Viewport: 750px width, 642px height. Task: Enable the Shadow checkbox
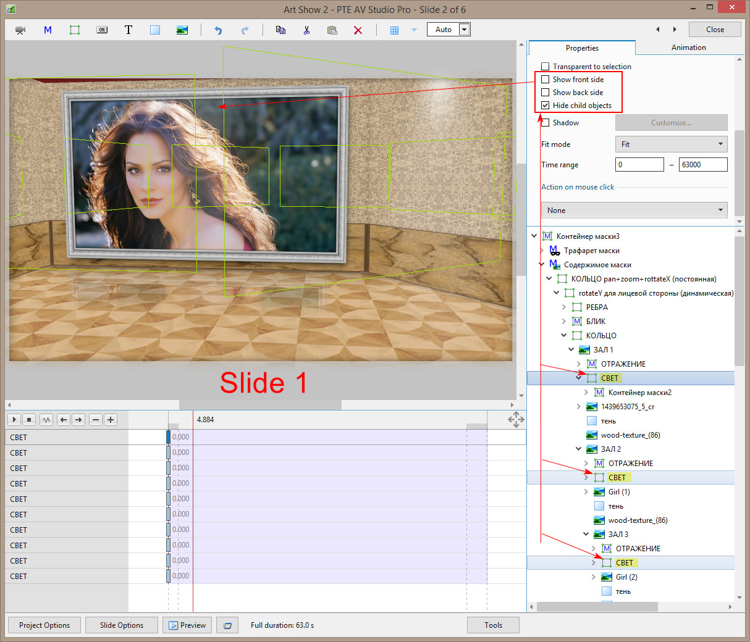[x=545, y=123]
